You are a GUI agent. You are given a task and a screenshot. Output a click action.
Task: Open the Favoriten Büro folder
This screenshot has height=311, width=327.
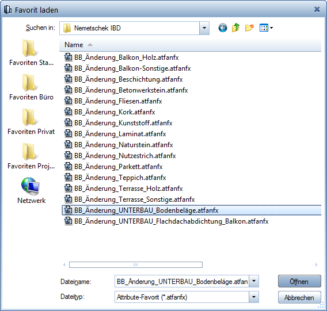click(x=31, y=87)
